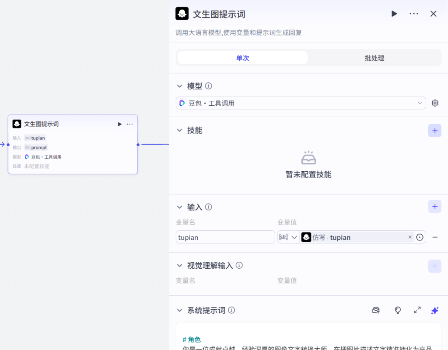The image size is (448, 350).
Task: Open the variable reference selector hexagon icon
Action: 420,237
